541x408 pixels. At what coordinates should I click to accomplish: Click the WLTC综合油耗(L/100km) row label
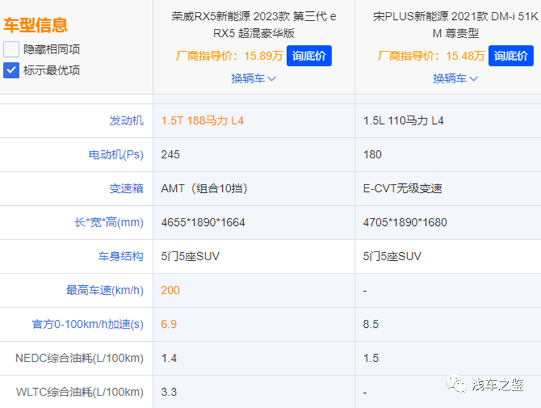79,392
